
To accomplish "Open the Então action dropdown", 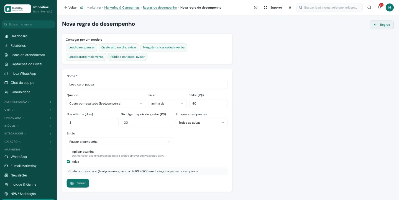I will pyautogui.click(x=120, y=142).
